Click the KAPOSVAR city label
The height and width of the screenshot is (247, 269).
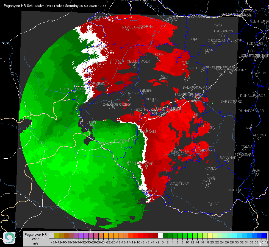pos(180,151)
